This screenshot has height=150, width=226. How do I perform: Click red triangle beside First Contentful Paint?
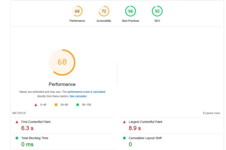pyautogui.click(x=17, y=122)
